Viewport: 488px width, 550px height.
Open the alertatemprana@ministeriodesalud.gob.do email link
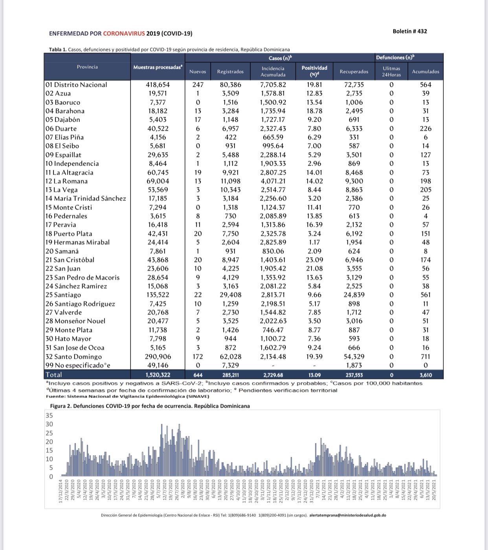348,515
